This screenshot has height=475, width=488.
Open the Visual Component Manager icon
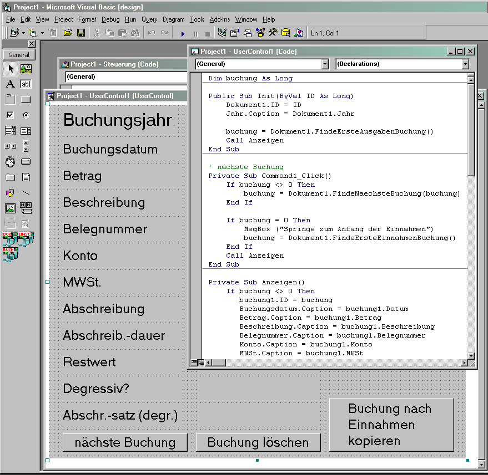point(299,33)
